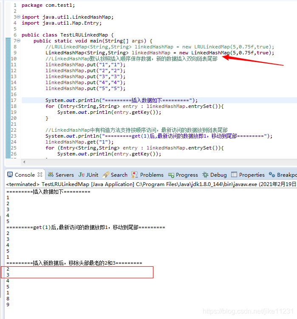The height and width of the screenshot is (319, 297).
Task: Click console output value 8
Action: click(x=8, y=299)
